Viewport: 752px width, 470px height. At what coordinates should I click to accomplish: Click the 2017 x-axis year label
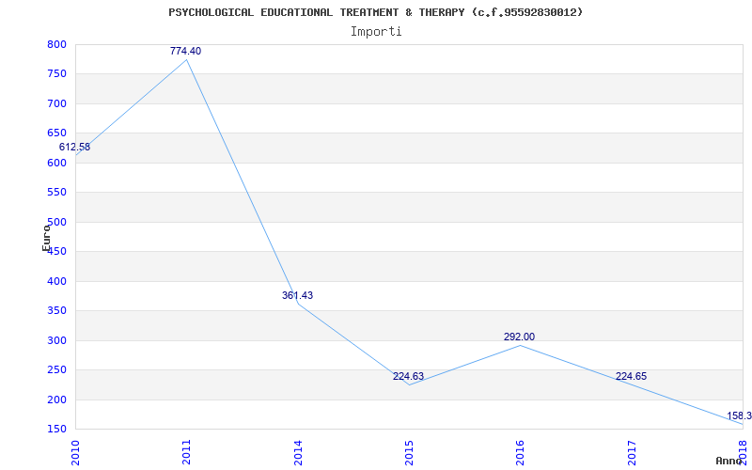[x=631, y=453]
